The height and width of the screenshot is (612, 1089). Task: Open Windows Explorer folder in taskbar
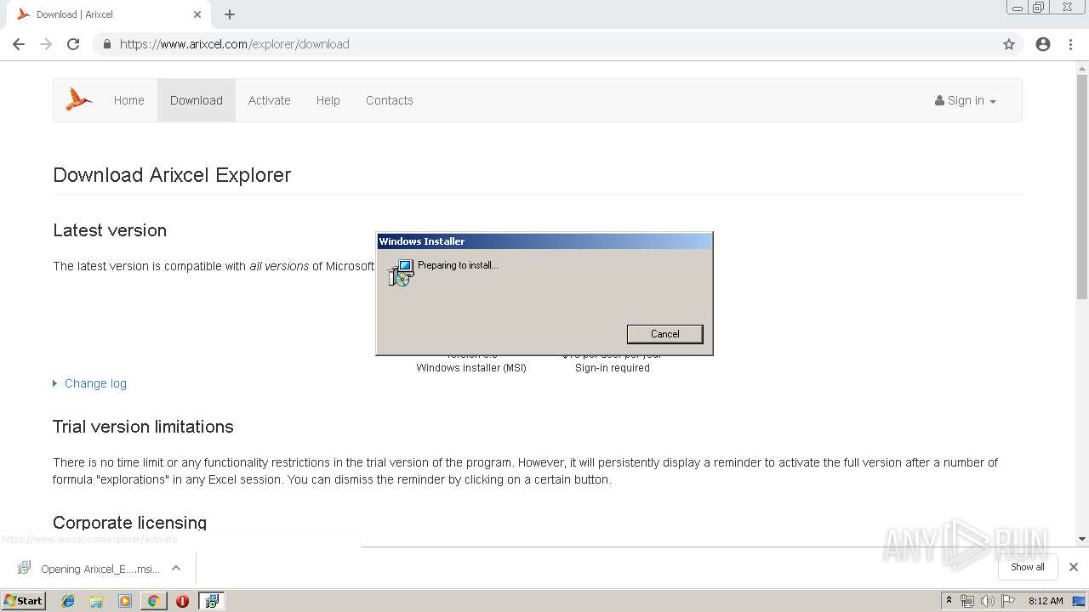pos(96,601)
